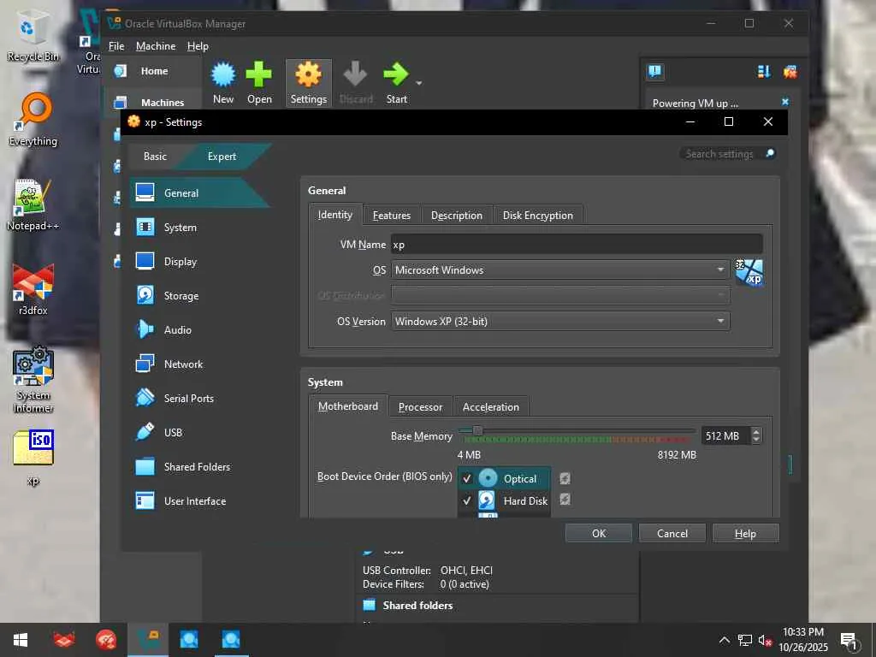Click the Open toolbar icon in VirtualBox Manager
This screenshot has width=876, height=657.
click(259, 83)
